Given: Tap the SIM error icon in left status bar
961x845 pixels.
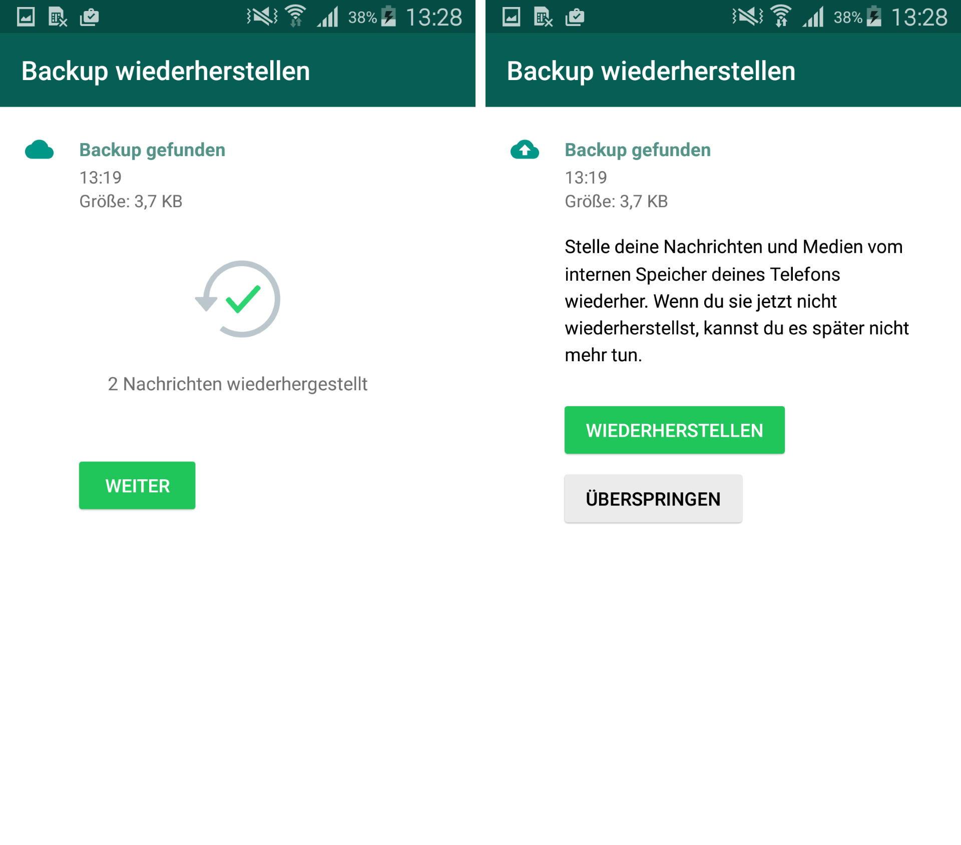Looking at the screenshot, I should [x=58, y=17].
